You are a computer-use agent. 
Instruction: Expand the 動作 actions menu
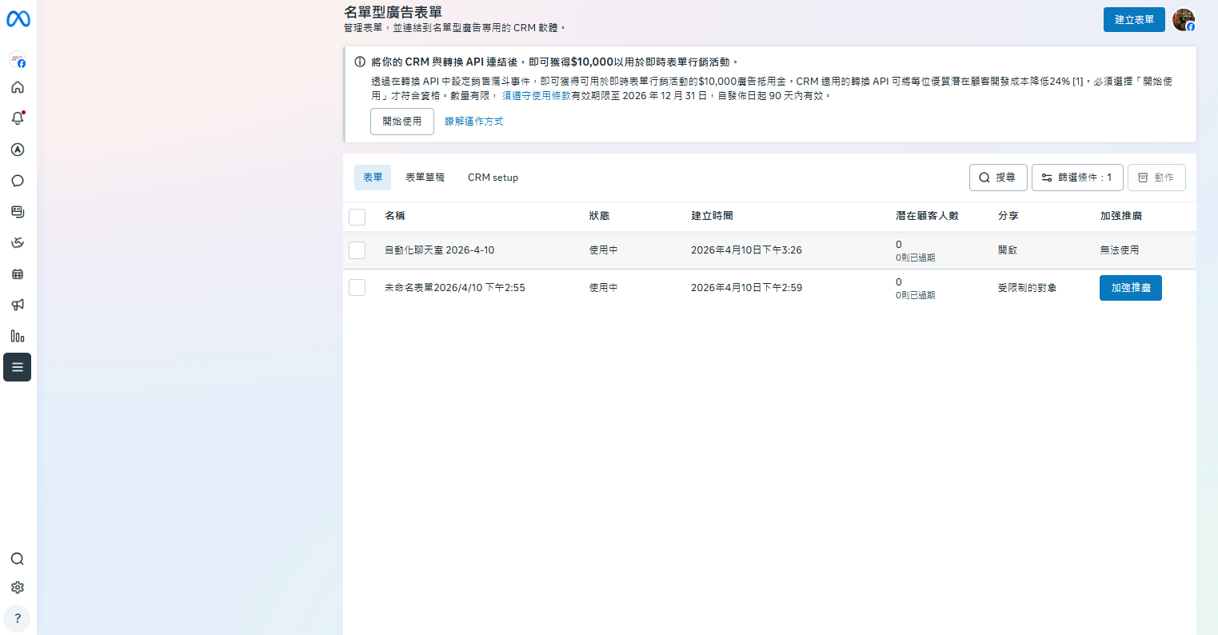(x=1156, y=178)
